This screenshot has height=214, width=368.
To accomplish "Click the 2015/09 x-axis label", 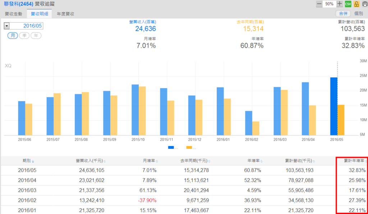I will coord(110,140).
